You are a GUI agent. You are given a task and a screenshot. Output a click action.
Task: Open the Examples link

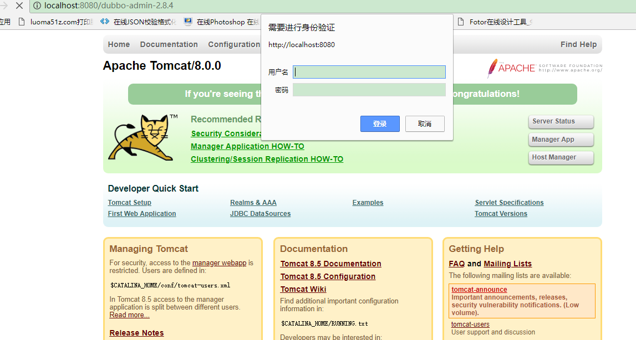(x=368, y=203)
